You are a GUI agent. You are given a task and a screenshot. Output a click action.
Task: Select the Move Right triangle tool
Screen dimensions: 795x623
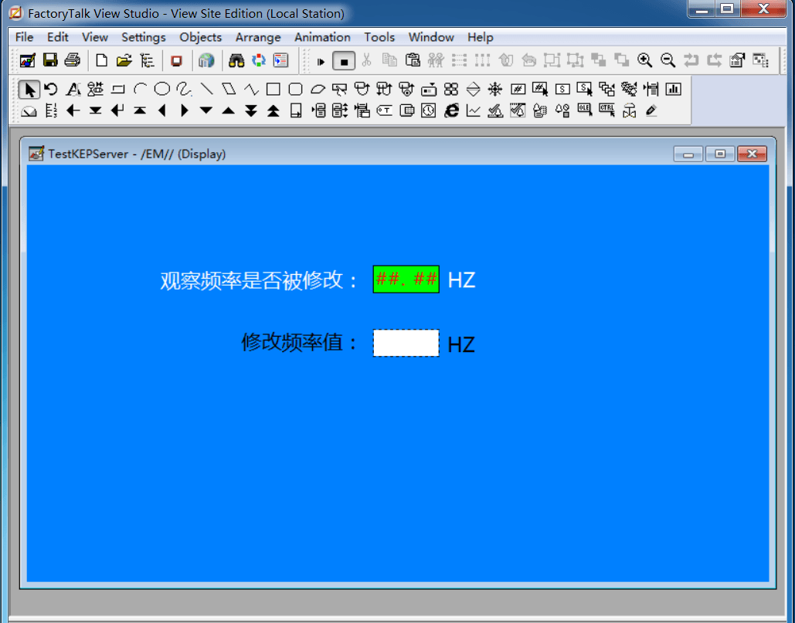pos(184,111)
